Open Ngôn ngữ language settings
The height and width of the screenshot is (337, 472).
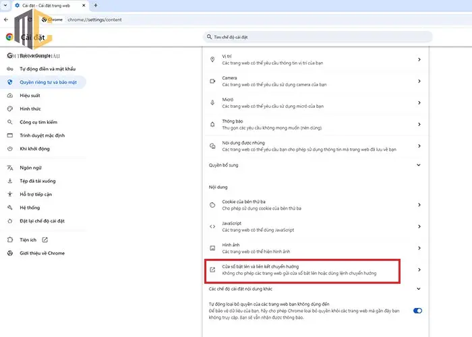tap(43, 168)
